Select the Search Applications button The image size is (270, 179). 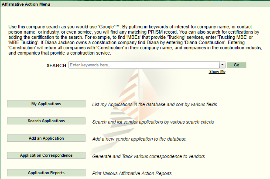pyautogui.click(x=46, y=121)
